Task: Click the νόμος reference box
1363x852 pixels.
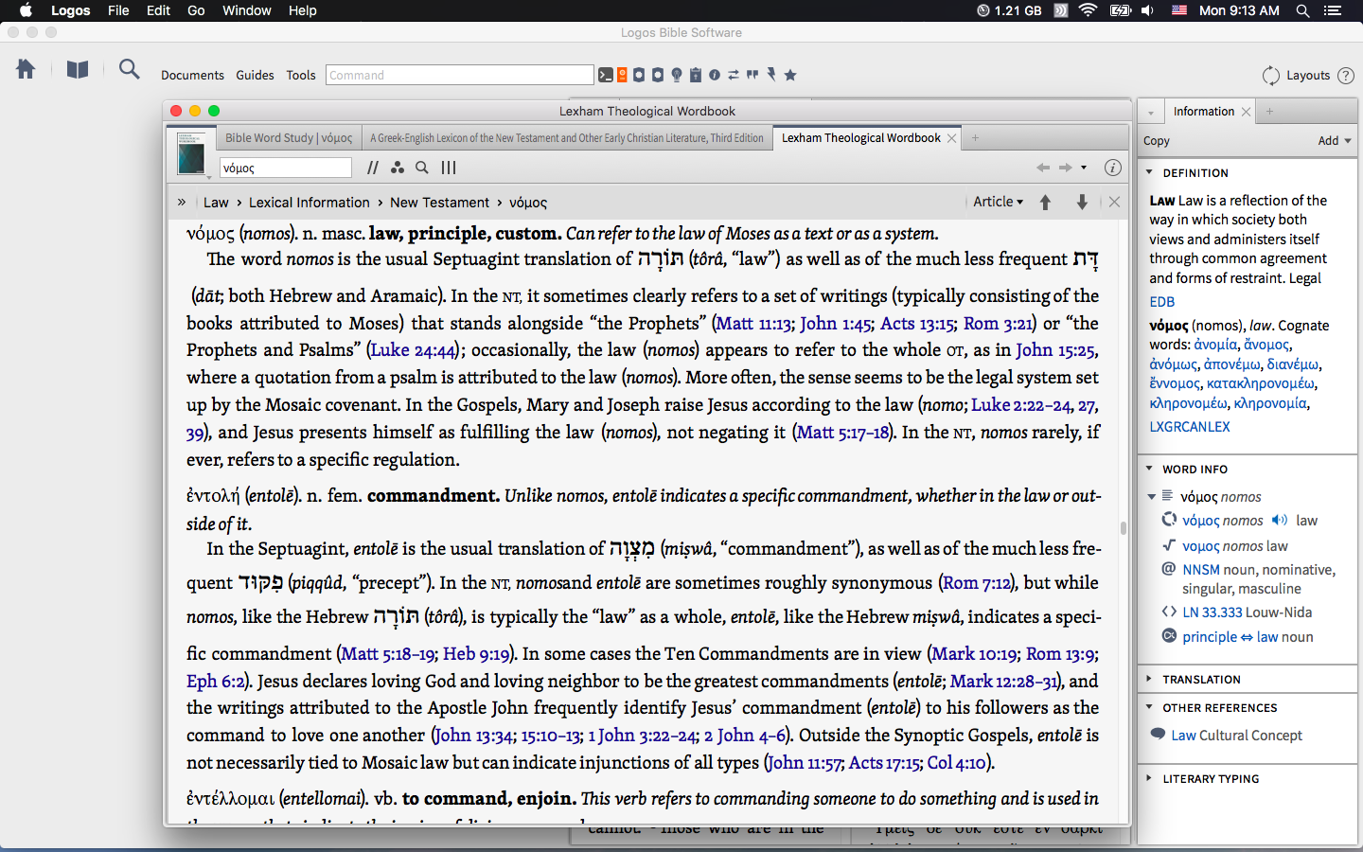Action: (x=286, y=168)
